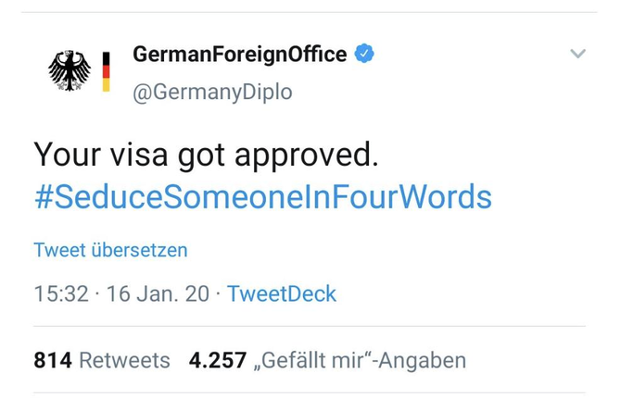Click the blue verified checkmark badge
The width and height of the screenshot is (621, 398).
(365, 55)
